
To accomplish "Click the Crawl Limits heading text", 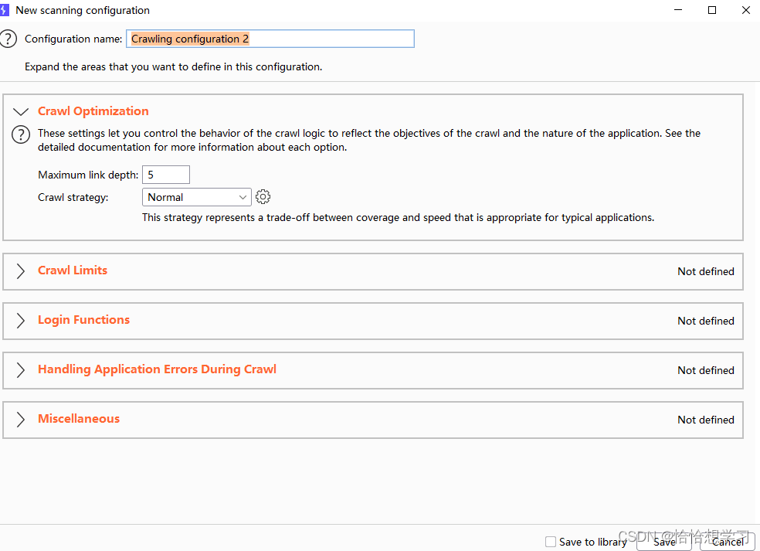I will tap(73, 270).
